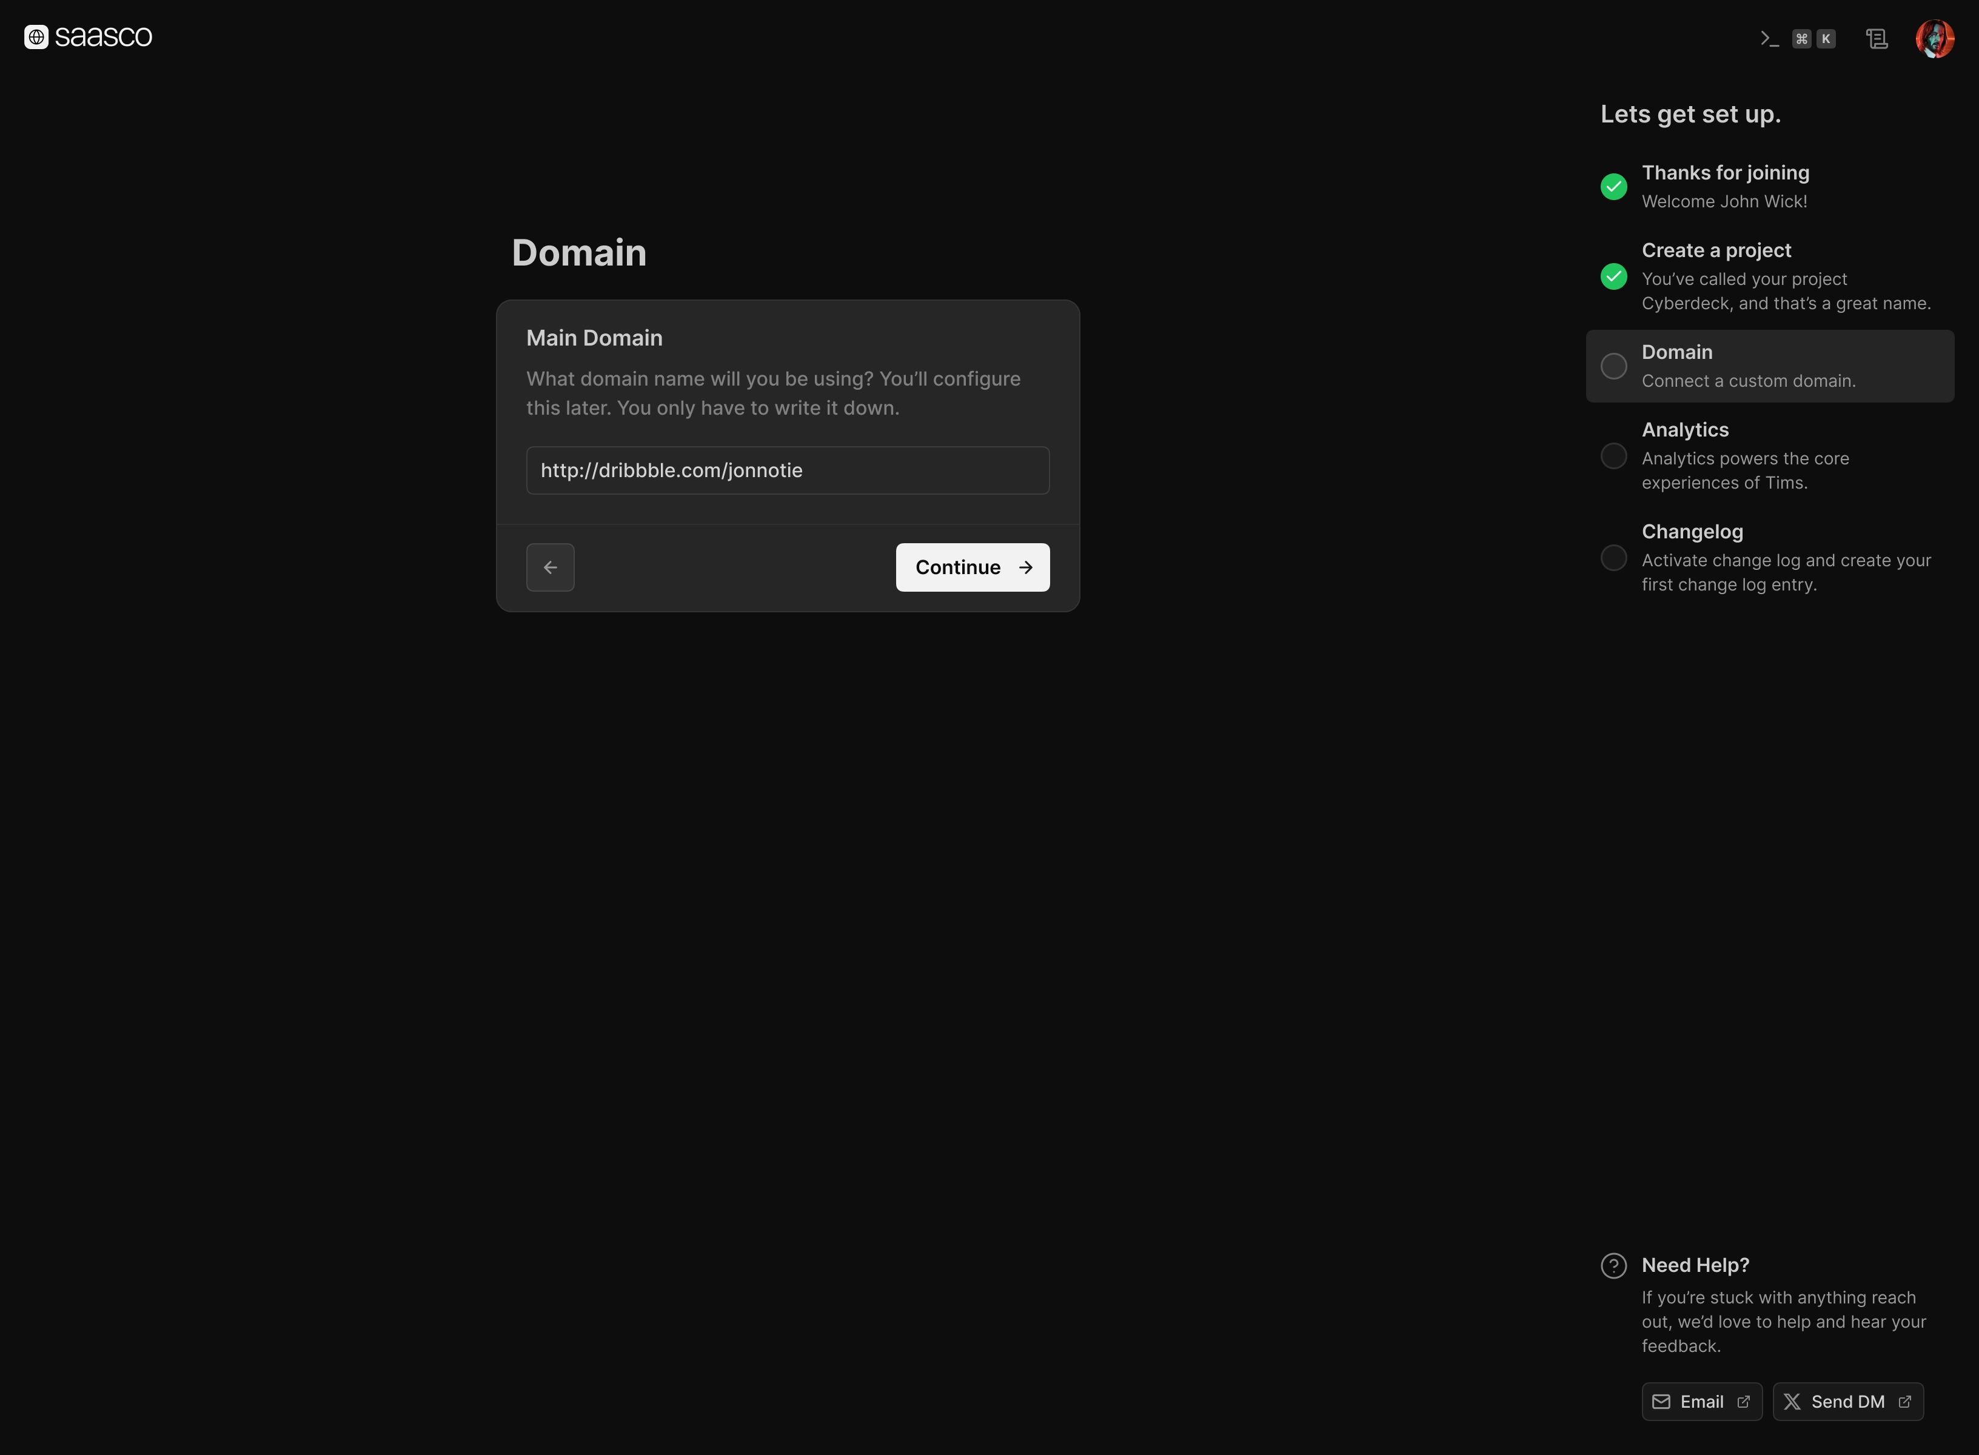
Task: Click the Continue button
Action: 973,567
